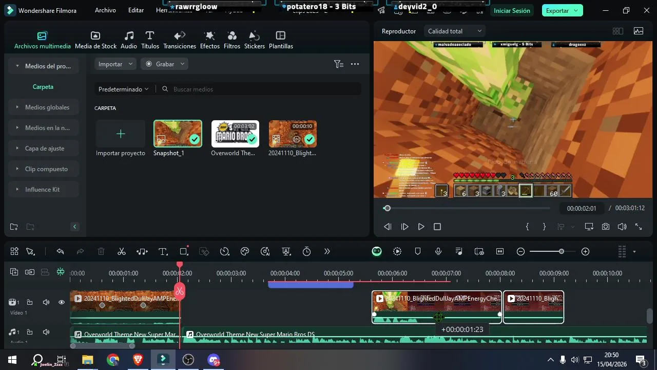This screenshot has height=370, width=657.
Task: Open the Archivo menu
Action: point(105,10)
